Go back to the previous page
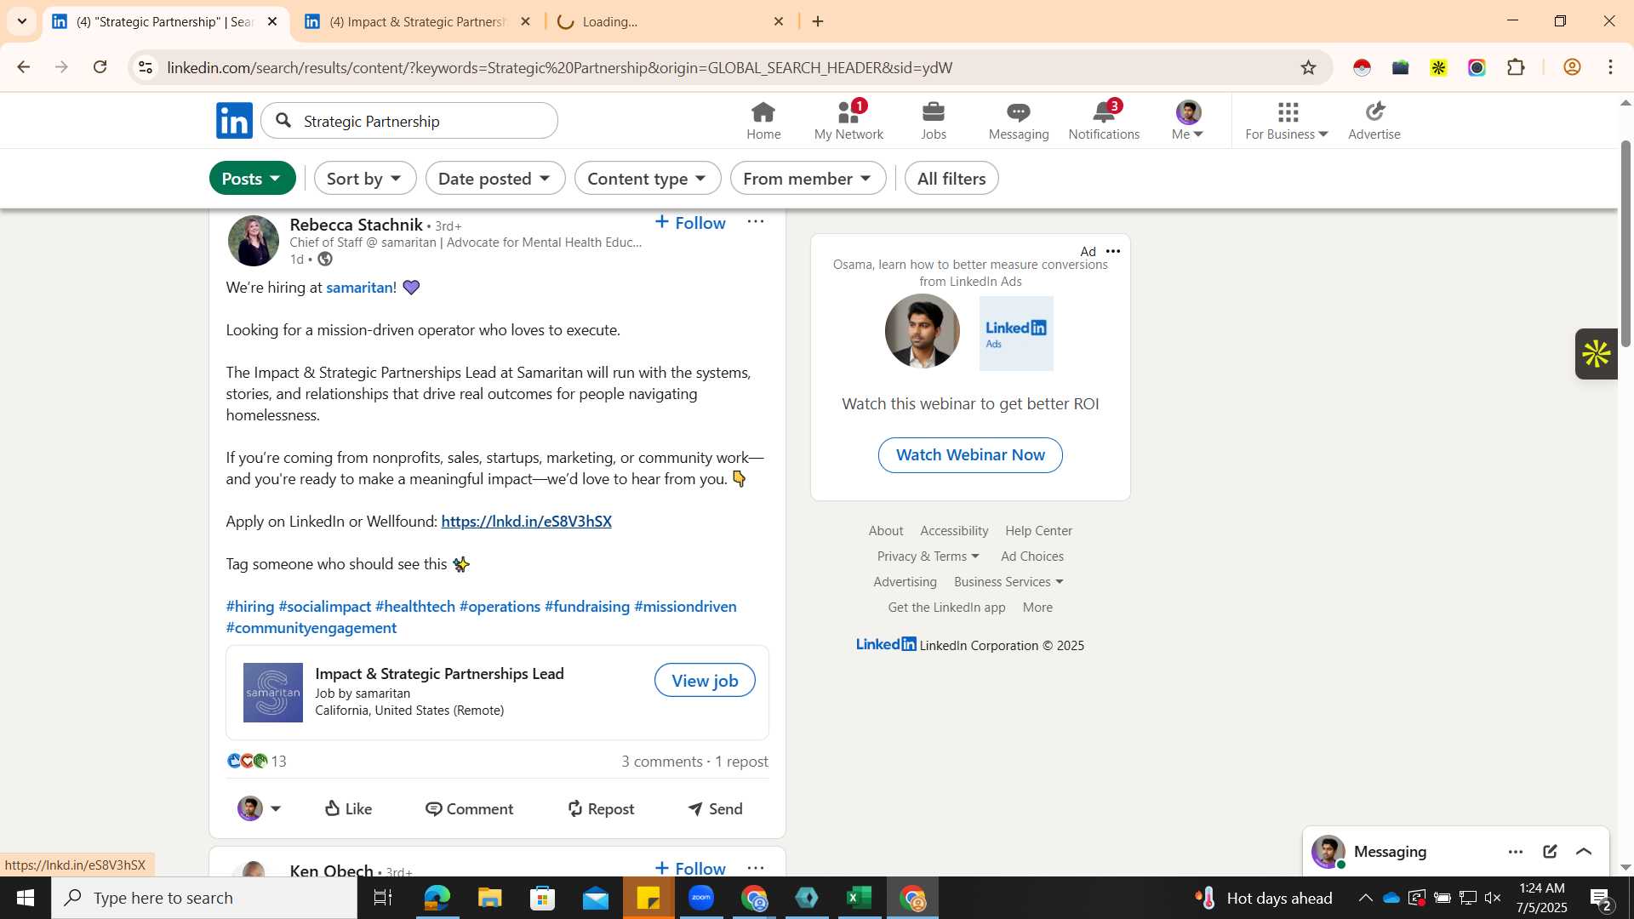The image size is (1634, 919). pyautogui.click(x=24, y=67)
